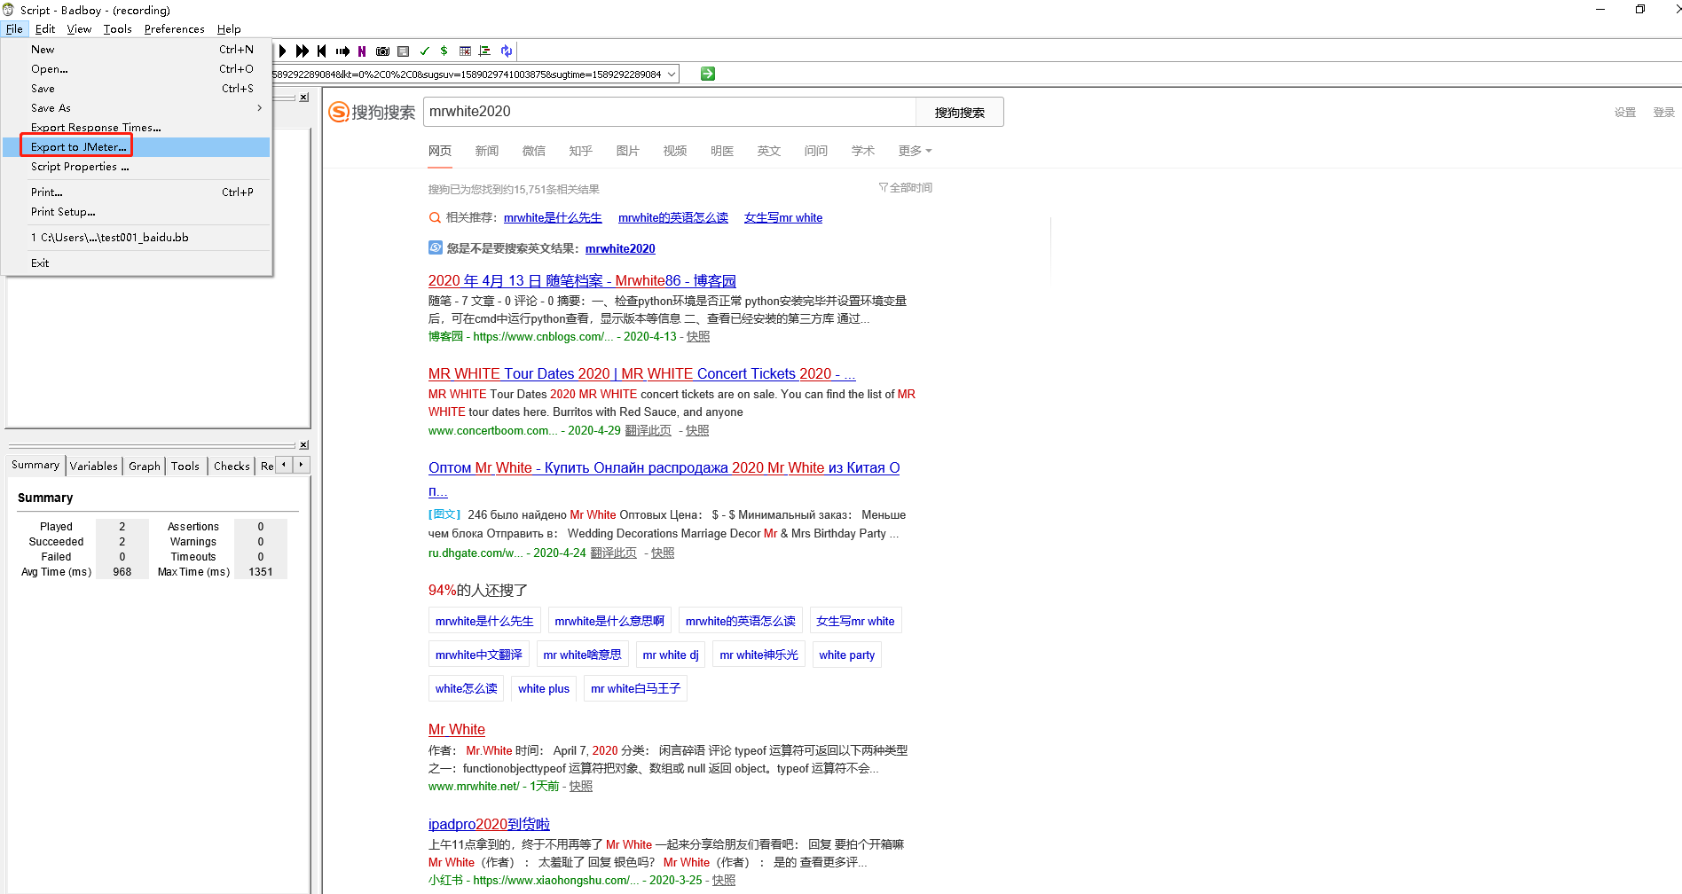The height and width of the screenshot is (894, 1682).
Task: Open the URL address bar dropdown
Action: 672,74
